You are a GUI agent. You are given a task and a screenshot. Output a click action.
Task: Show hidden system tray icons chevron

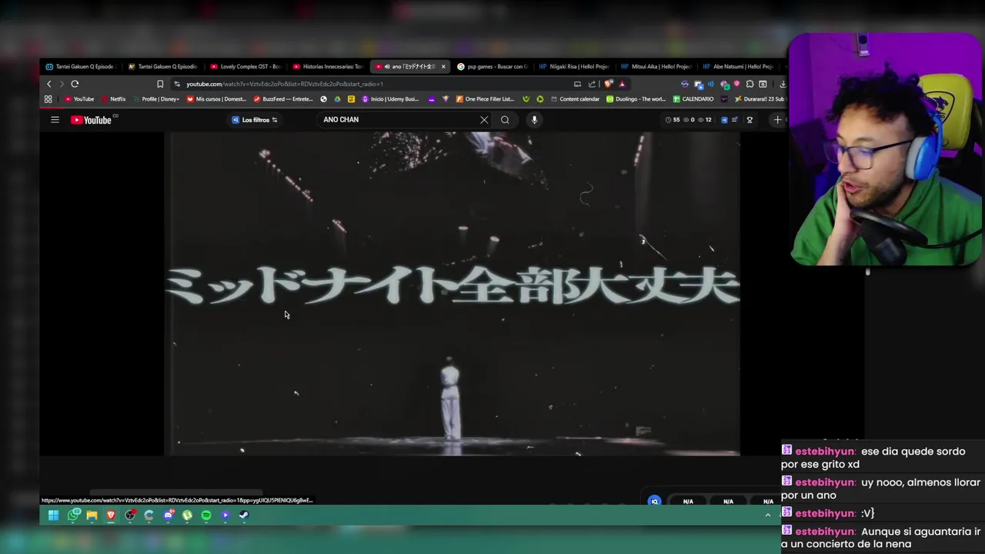767,516
